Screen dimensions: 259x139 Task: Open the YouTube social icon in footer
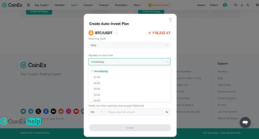click(76, 111)
